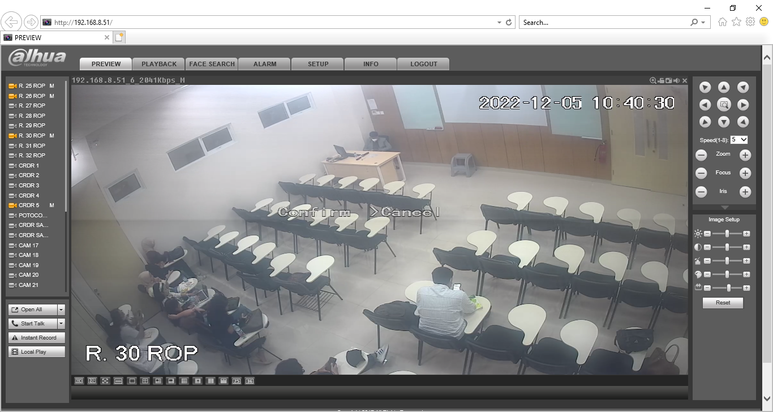Open the address bar history dropdown
Image resolution: width=773 pixels, height=412 pixels.
(x=499, y=23)
